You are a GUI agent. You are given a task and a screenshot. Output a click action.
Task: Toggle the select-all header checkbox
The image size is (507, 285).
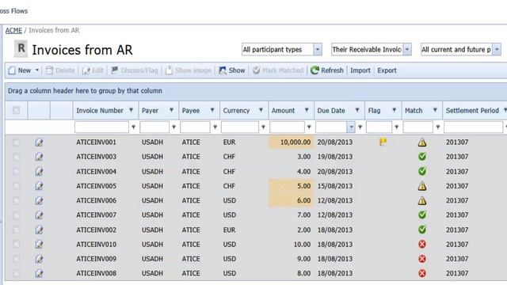coord(16,111)
